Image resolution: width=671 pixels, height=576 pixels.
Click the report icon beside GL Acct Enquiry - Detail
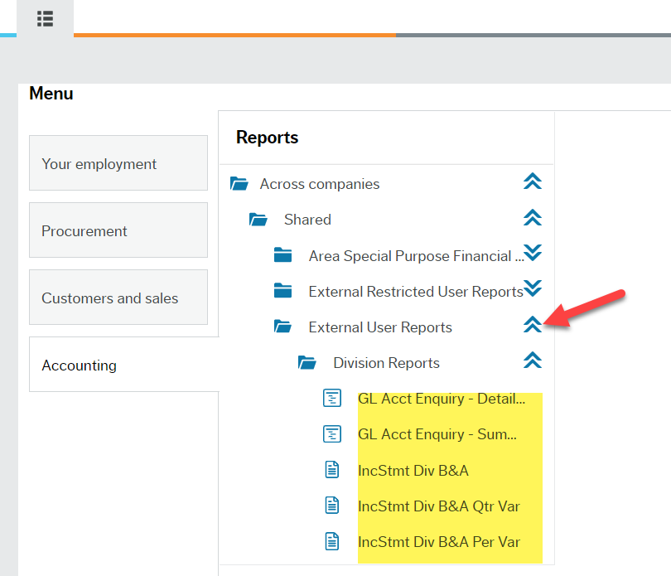332,398
